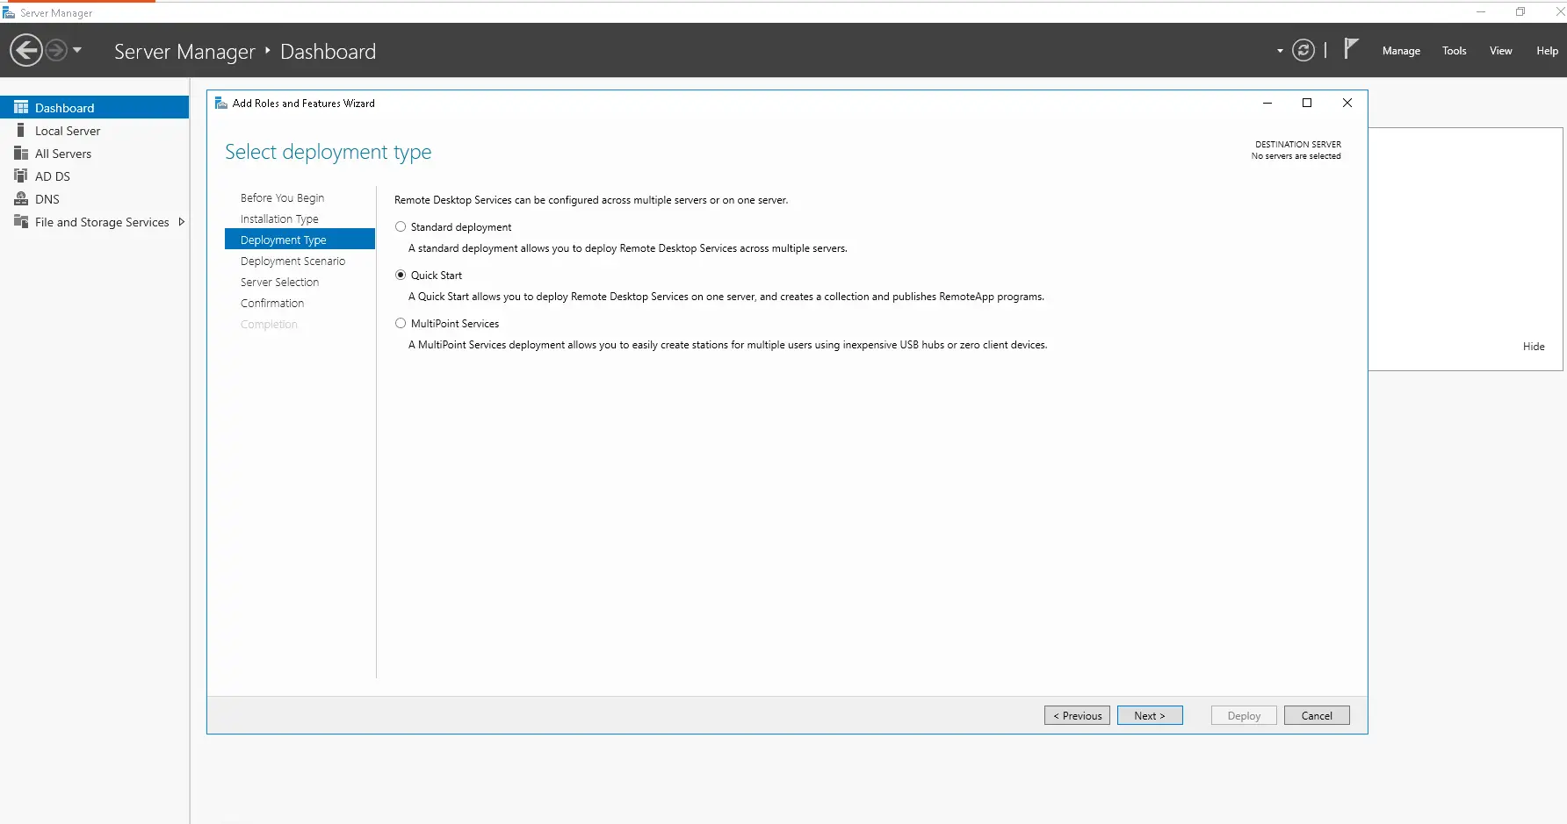Click the back navigation arrow
The image size is (1567, 824).
pos(25,50)
